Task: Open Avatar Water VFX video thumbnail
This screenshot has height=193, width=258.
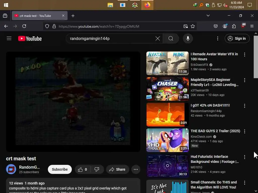Action: [x=168, y=63]
